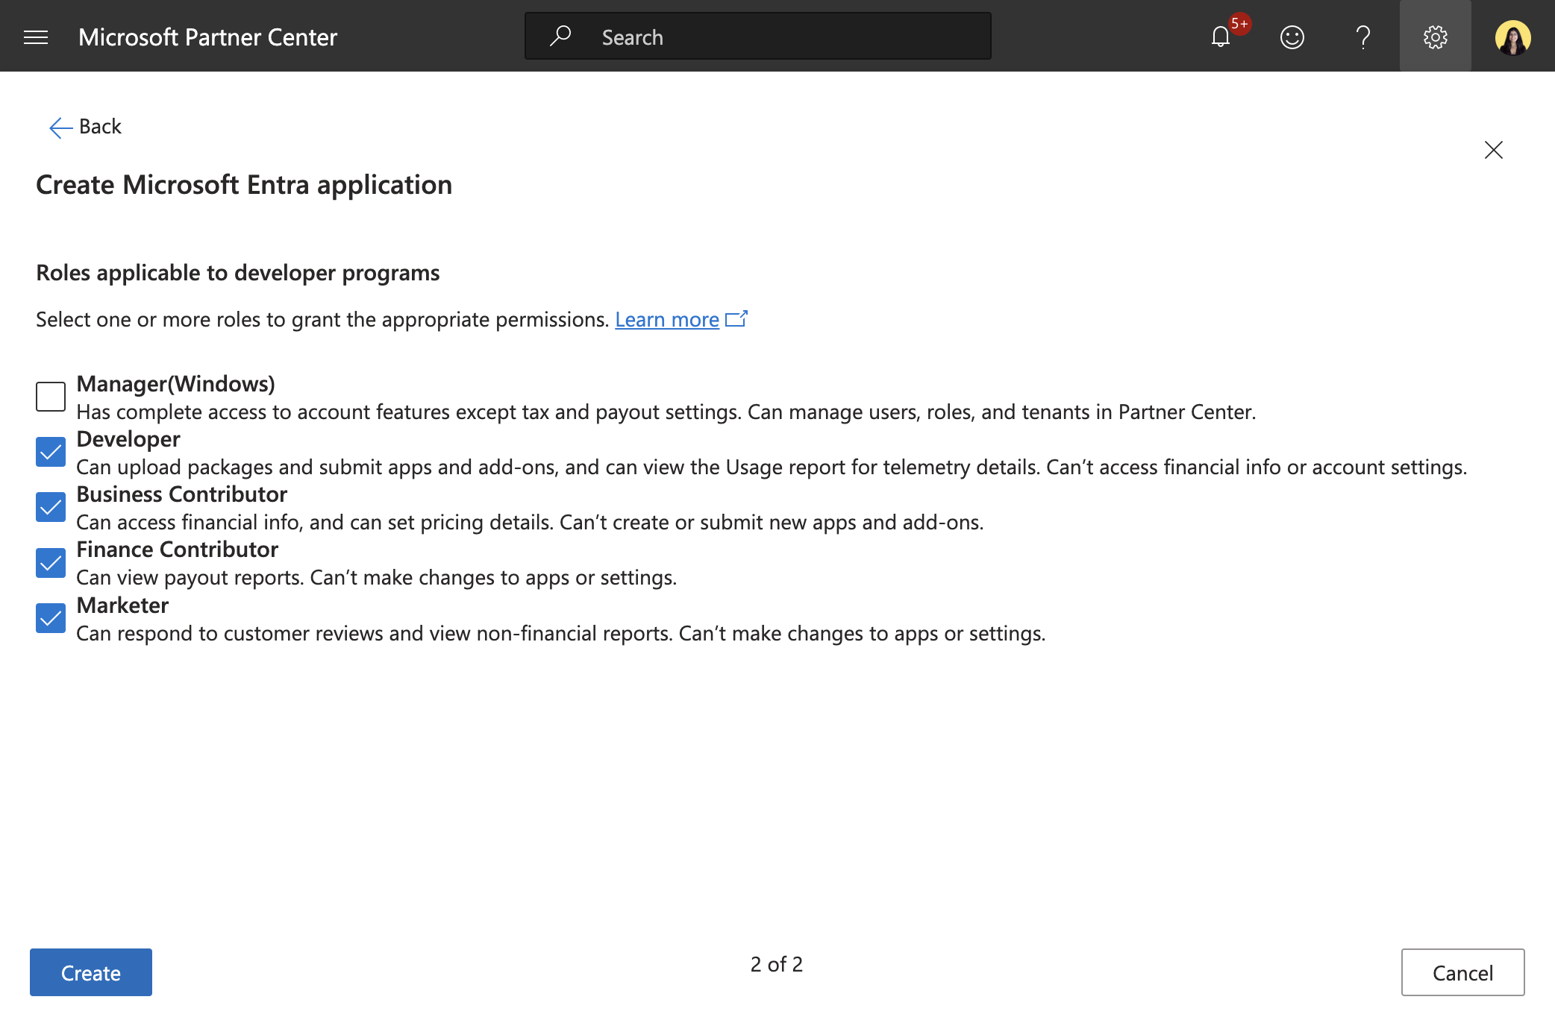
Task: Click the Cancel button
Action: pos(1462,972)
